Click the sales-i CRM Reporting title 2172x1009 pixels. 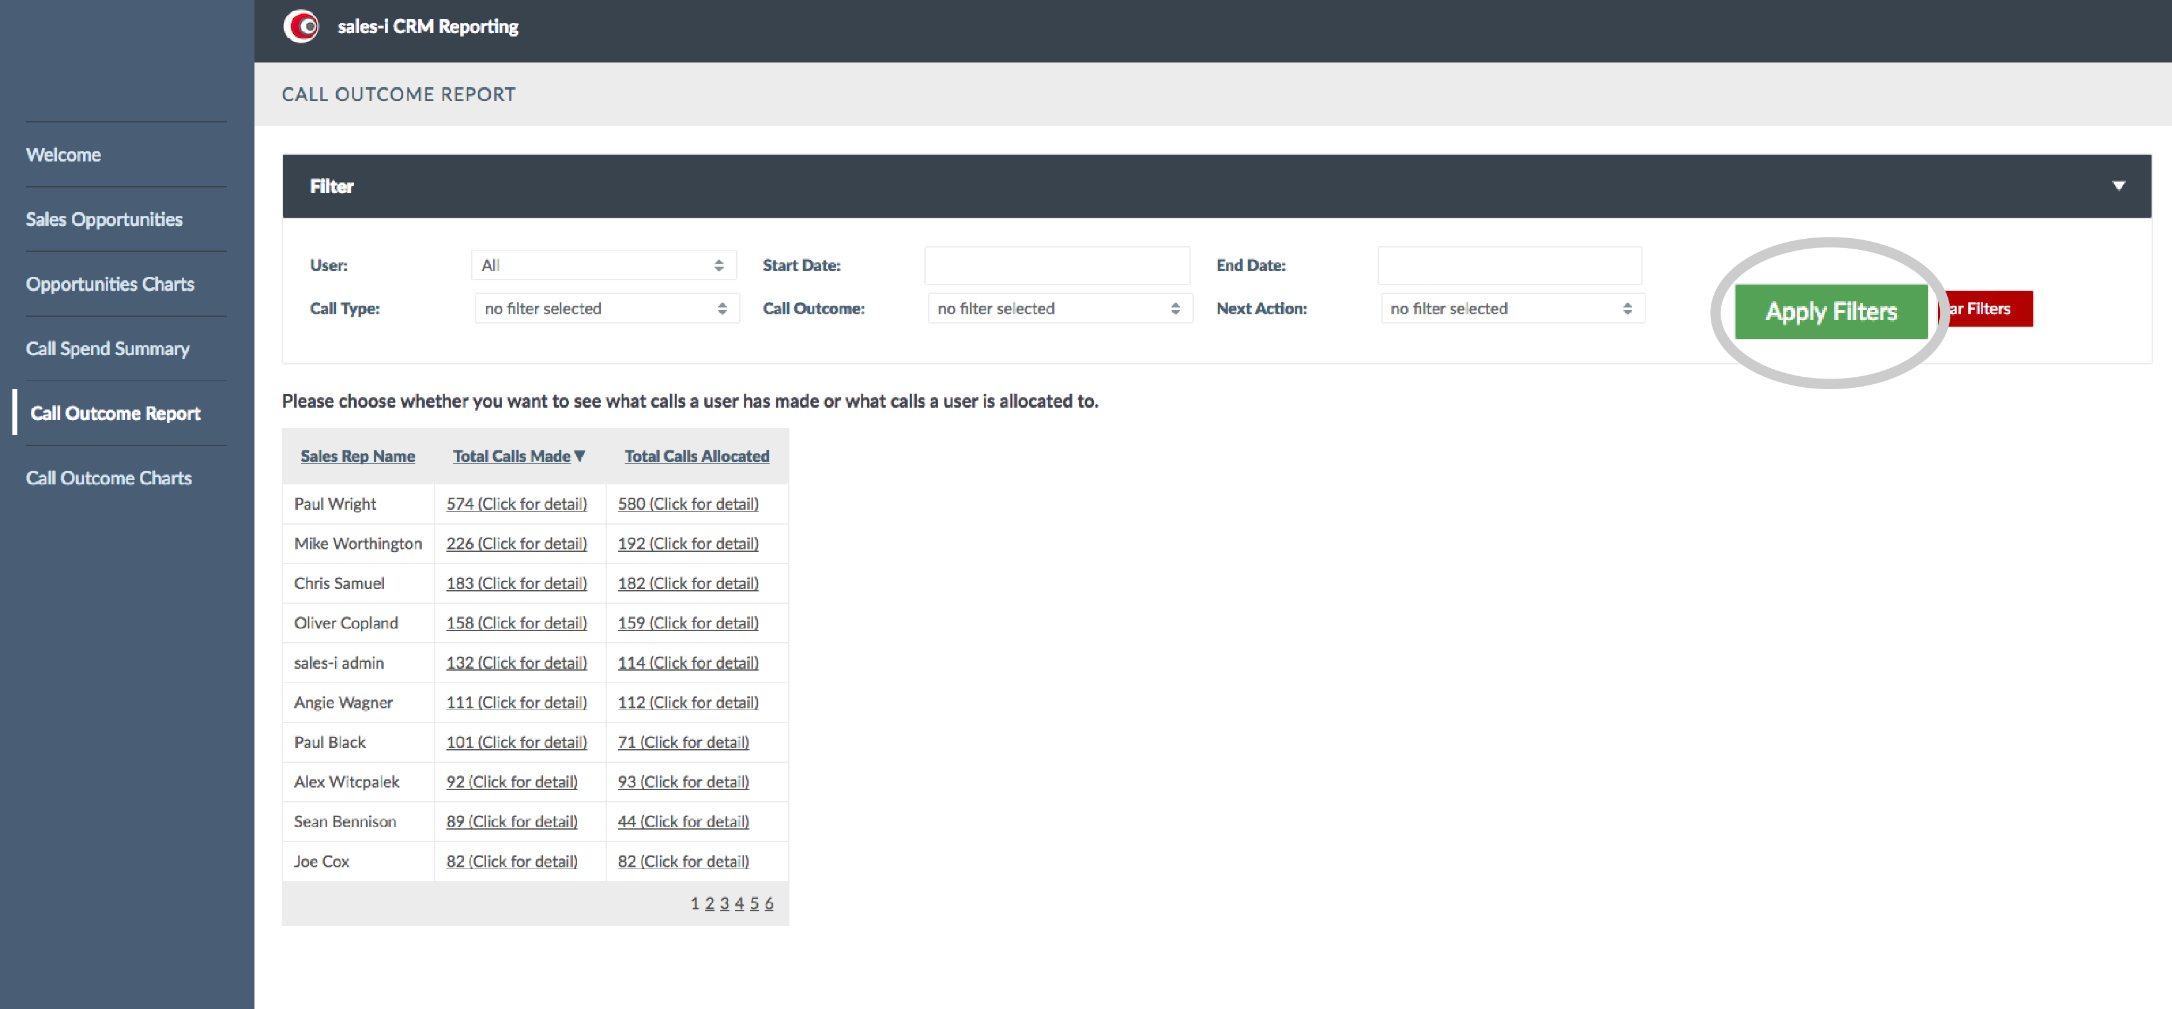(427, 26)
